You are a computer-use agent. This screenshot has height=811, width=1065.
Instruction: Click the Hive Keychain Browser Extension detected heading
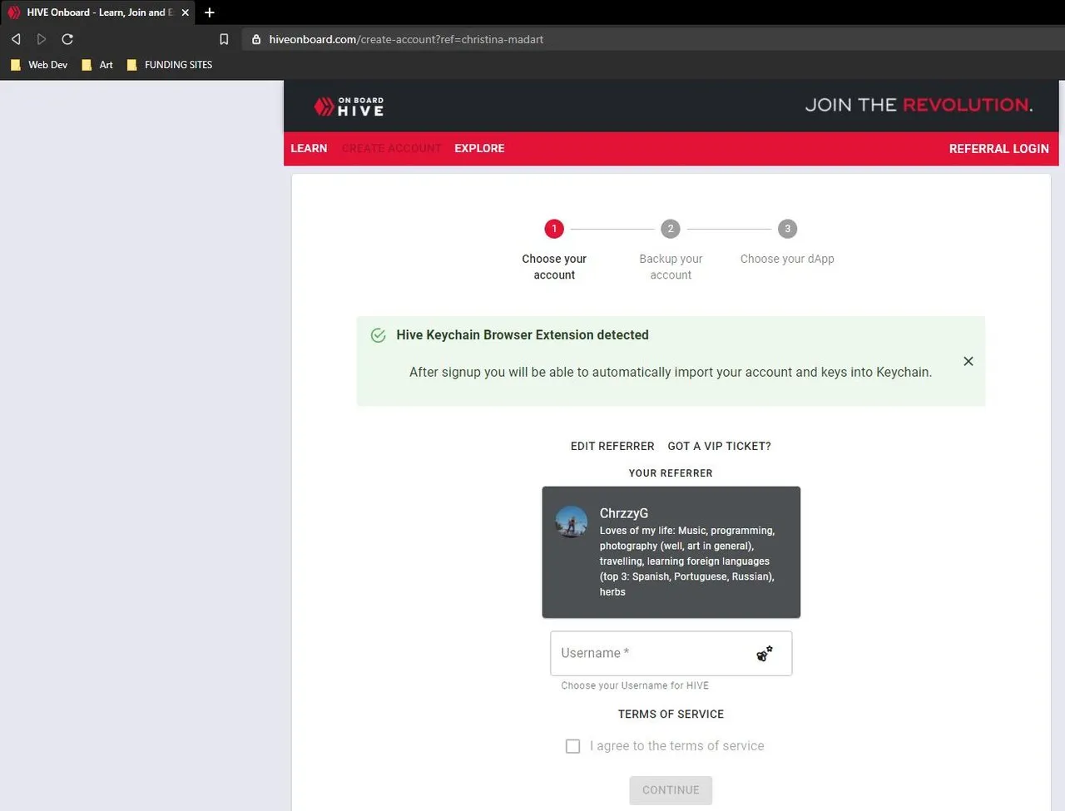523,335
